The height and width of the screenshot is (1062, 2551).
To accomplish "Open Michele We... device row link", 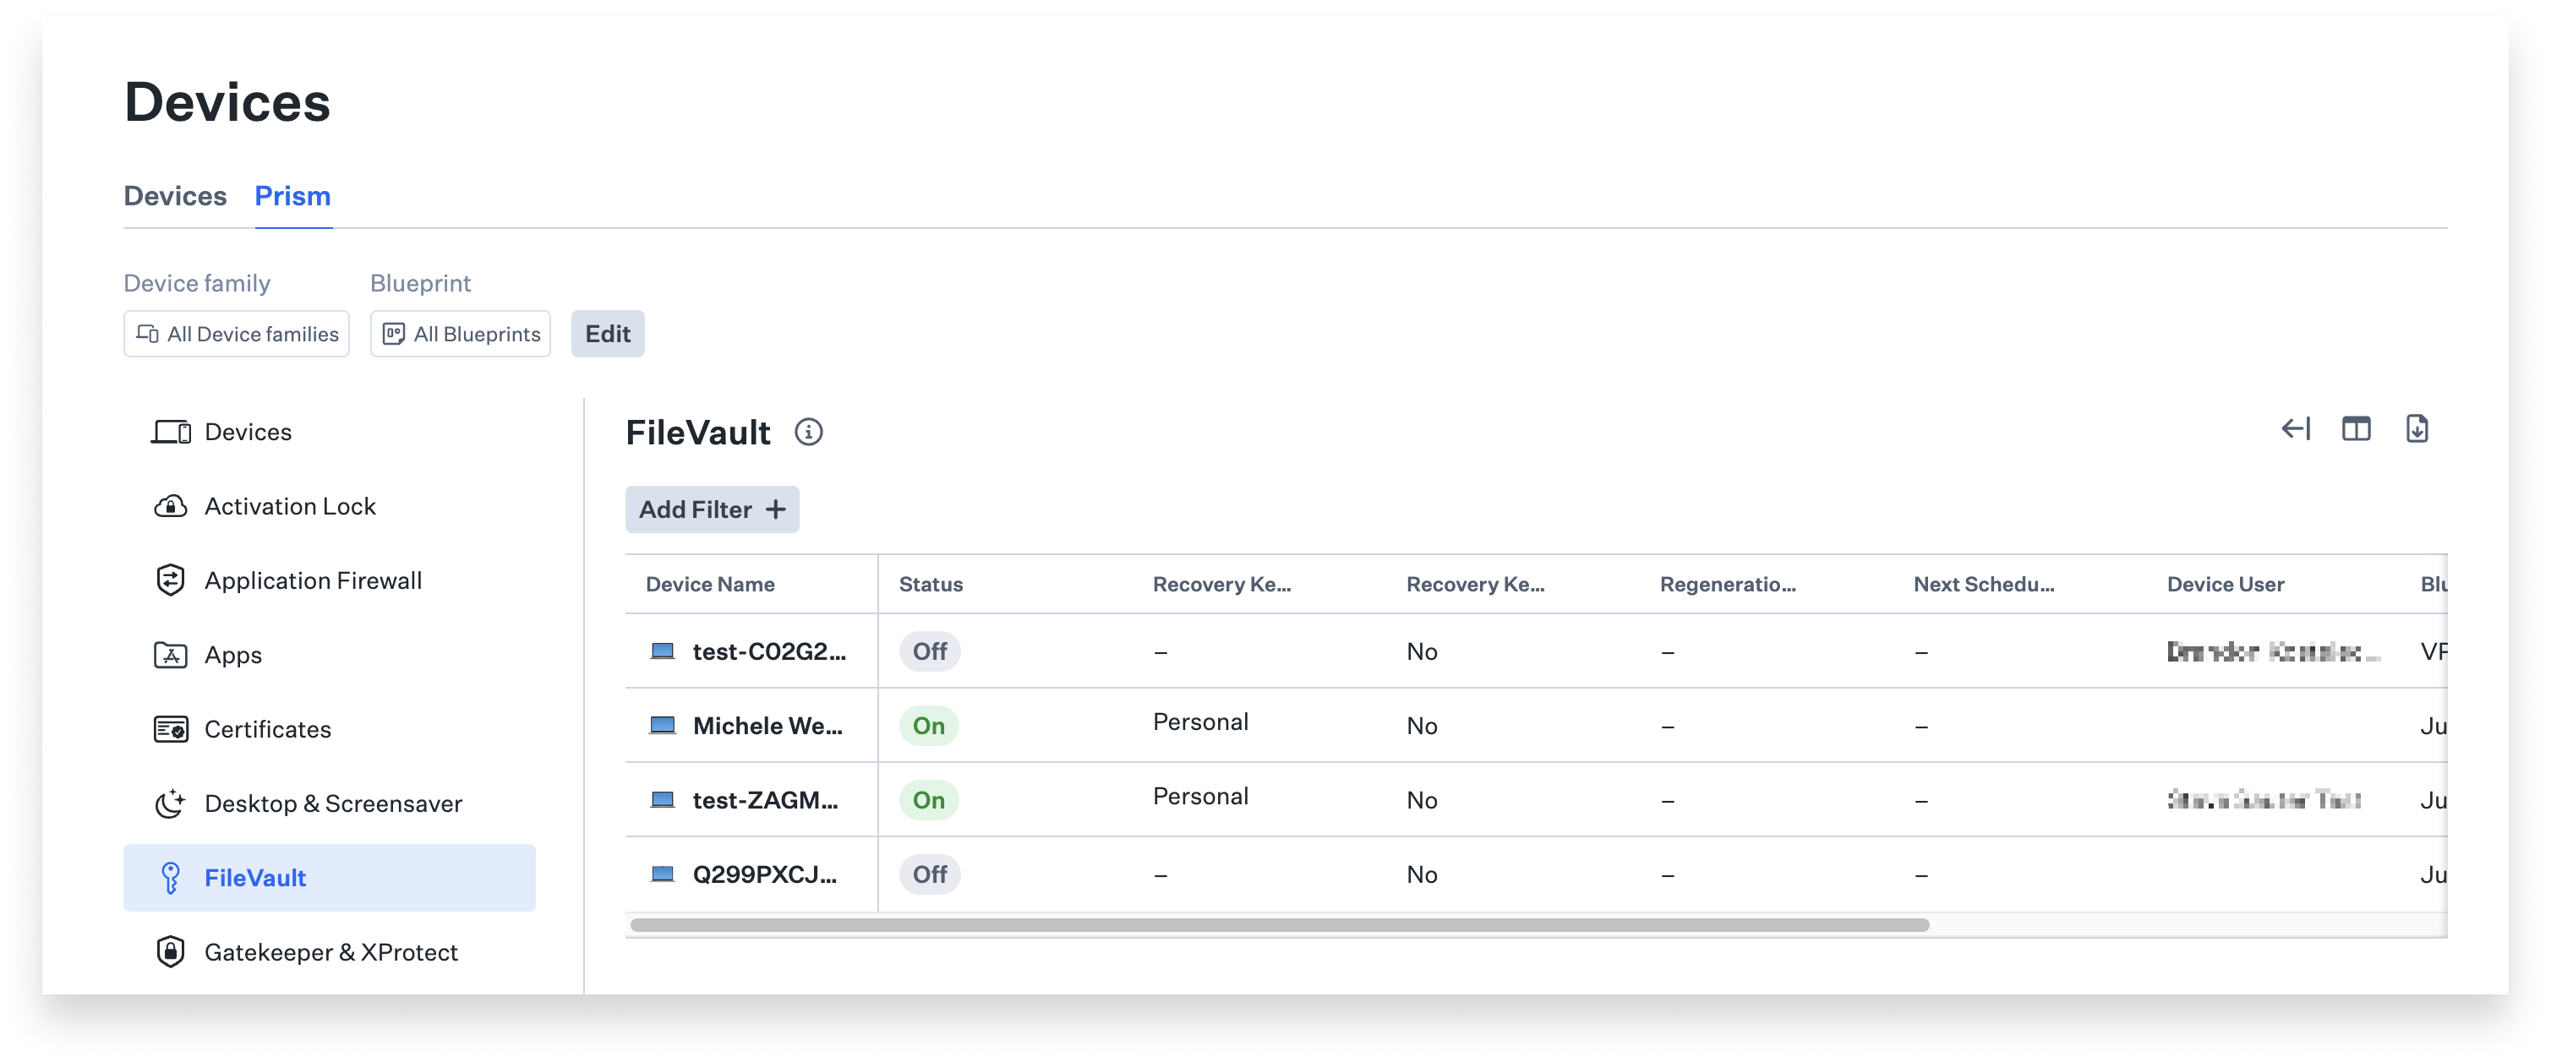I will click(767, 726).
